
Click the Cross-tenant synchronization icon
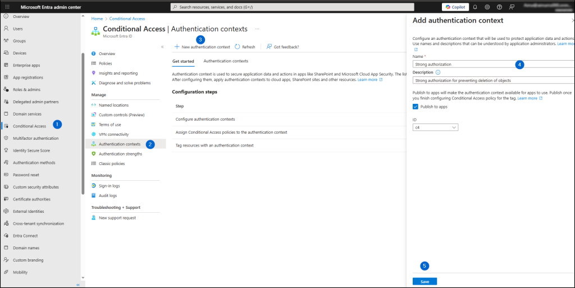coord(6,223)
